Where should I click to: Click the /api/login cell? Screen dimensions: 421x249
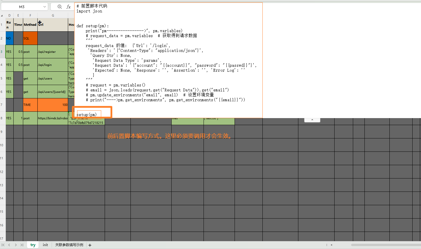pyautogui.click(x=53, y=65)
